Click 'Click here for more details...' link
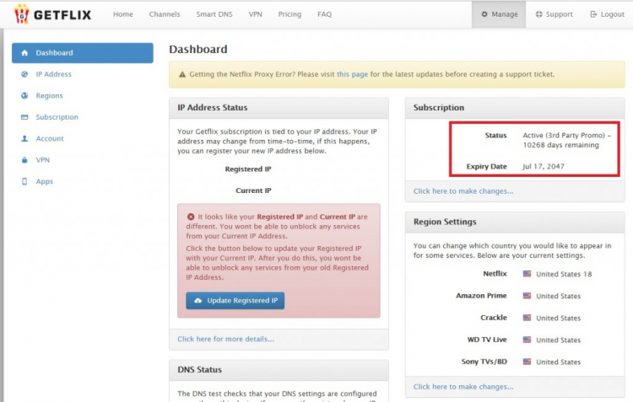 tap(225, 339)
